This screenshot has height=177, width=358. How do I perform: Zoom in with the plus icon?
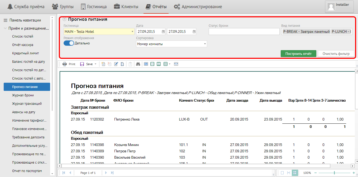[x=354, y=173]
